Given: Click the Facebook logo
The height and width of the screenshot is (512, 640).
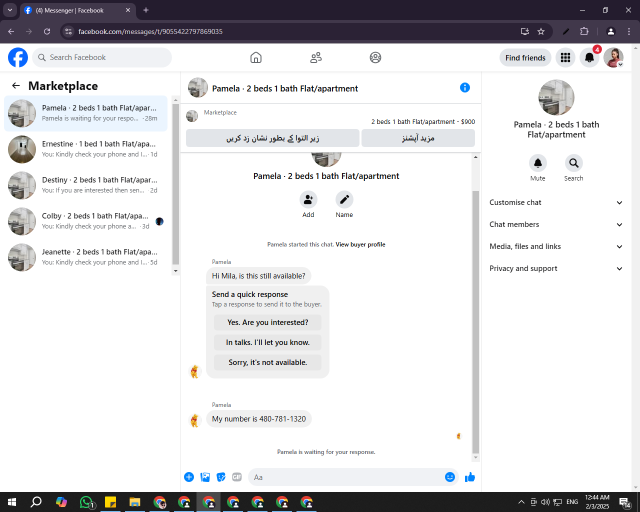Looking at the screenshot, I should pos(18,57).
